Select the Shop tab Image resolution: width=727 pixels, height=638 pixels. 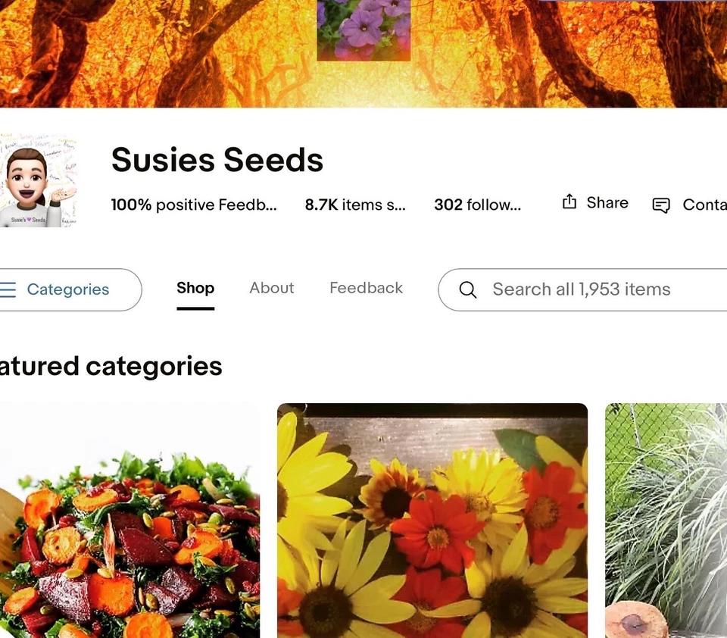(195, 288)
